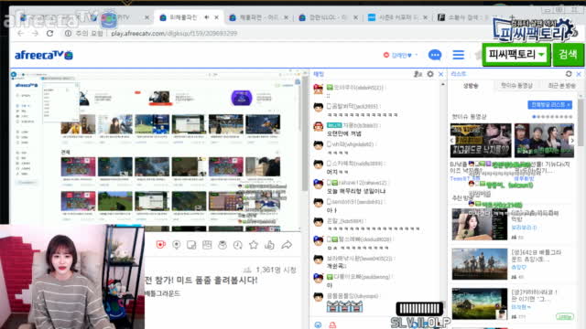Go forward in browser history
Image resolution: width=586 pixels, height=329 pixels.
(x=35, y=33)
